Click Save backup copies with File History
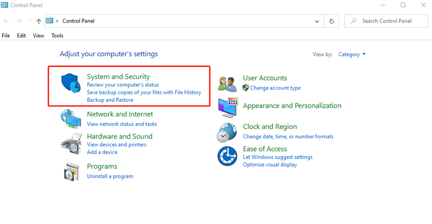The width and height of the screenshot is (432, 224). pyautogui.click(x=144, y=92)
